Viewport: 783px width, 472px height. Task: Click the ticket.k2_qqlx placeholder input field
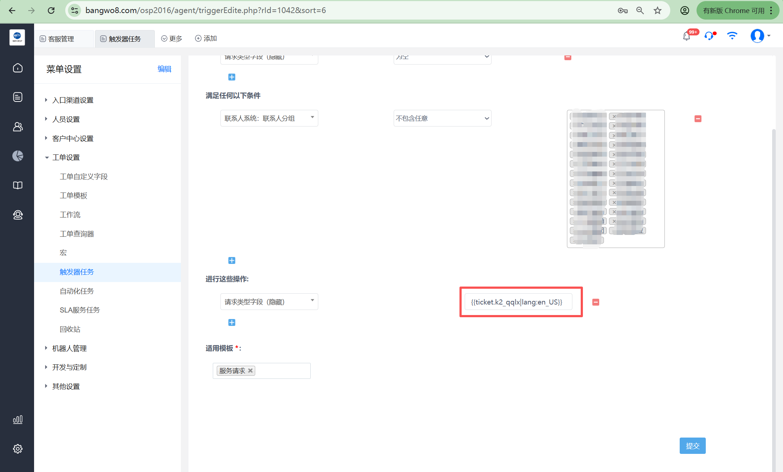(518, 302)
